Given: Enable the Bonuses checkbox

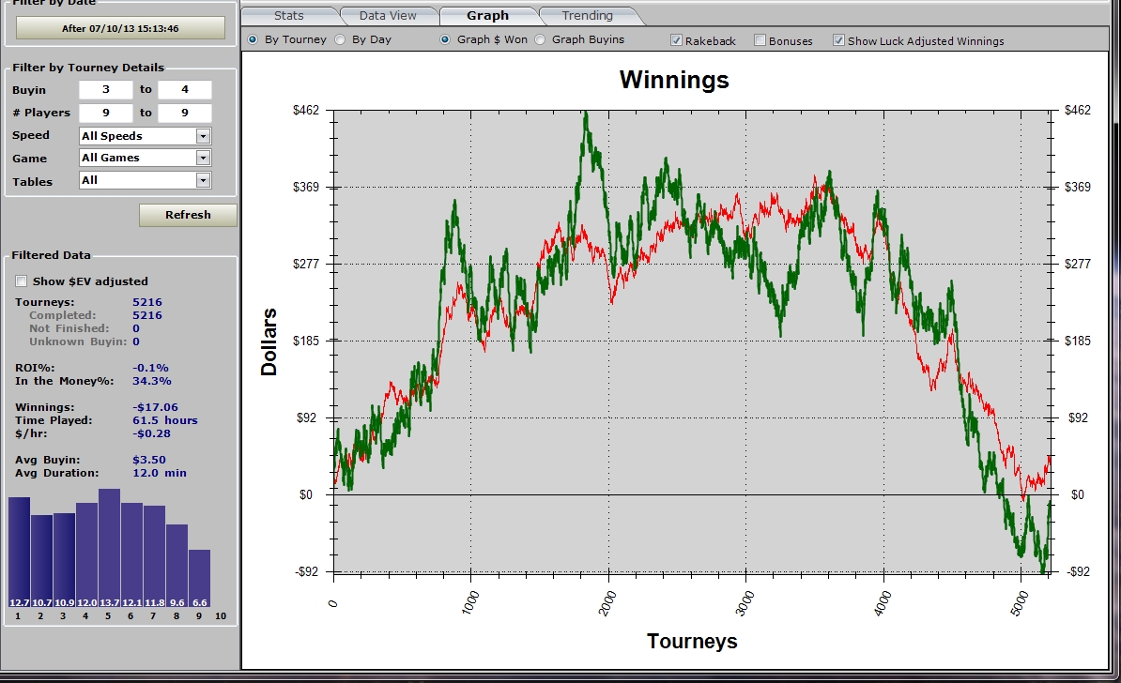Looking at the screenshot, I should click(760, 41).
